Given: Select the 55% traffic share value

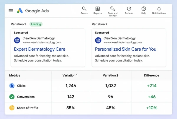Looking at the screenshot, I should coord(71,108).
